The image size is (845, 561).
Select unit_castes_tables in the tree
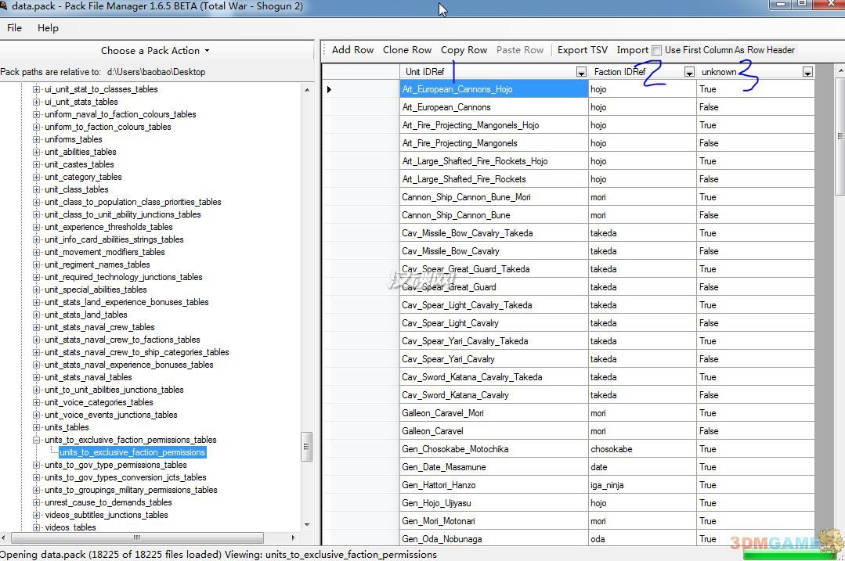click(79, 164)
